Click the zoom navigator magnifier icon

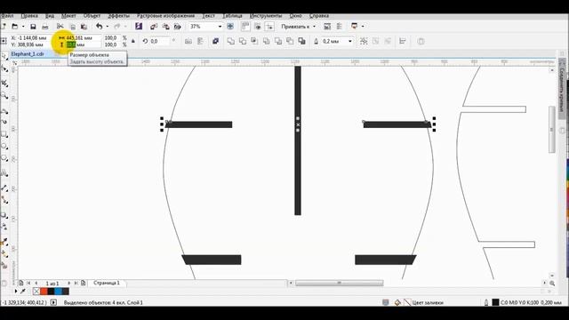pos(552,283)
